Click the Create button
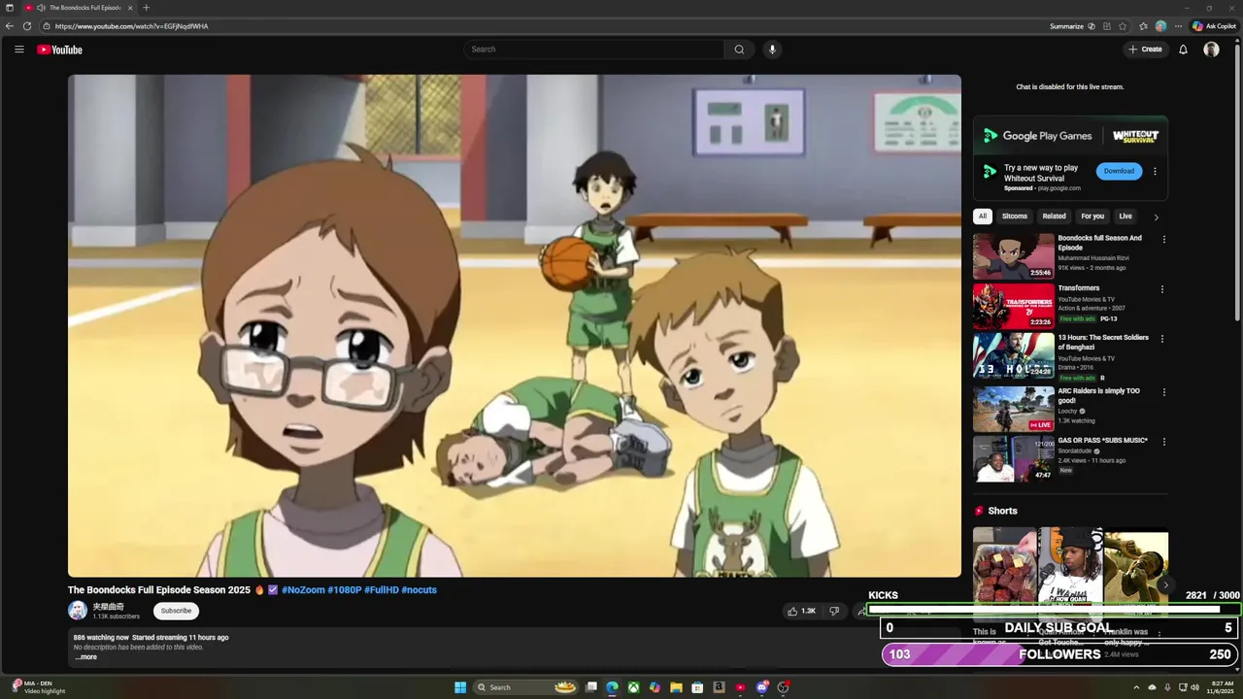This screenshot has width=1243, height=699. (1145, 50)
